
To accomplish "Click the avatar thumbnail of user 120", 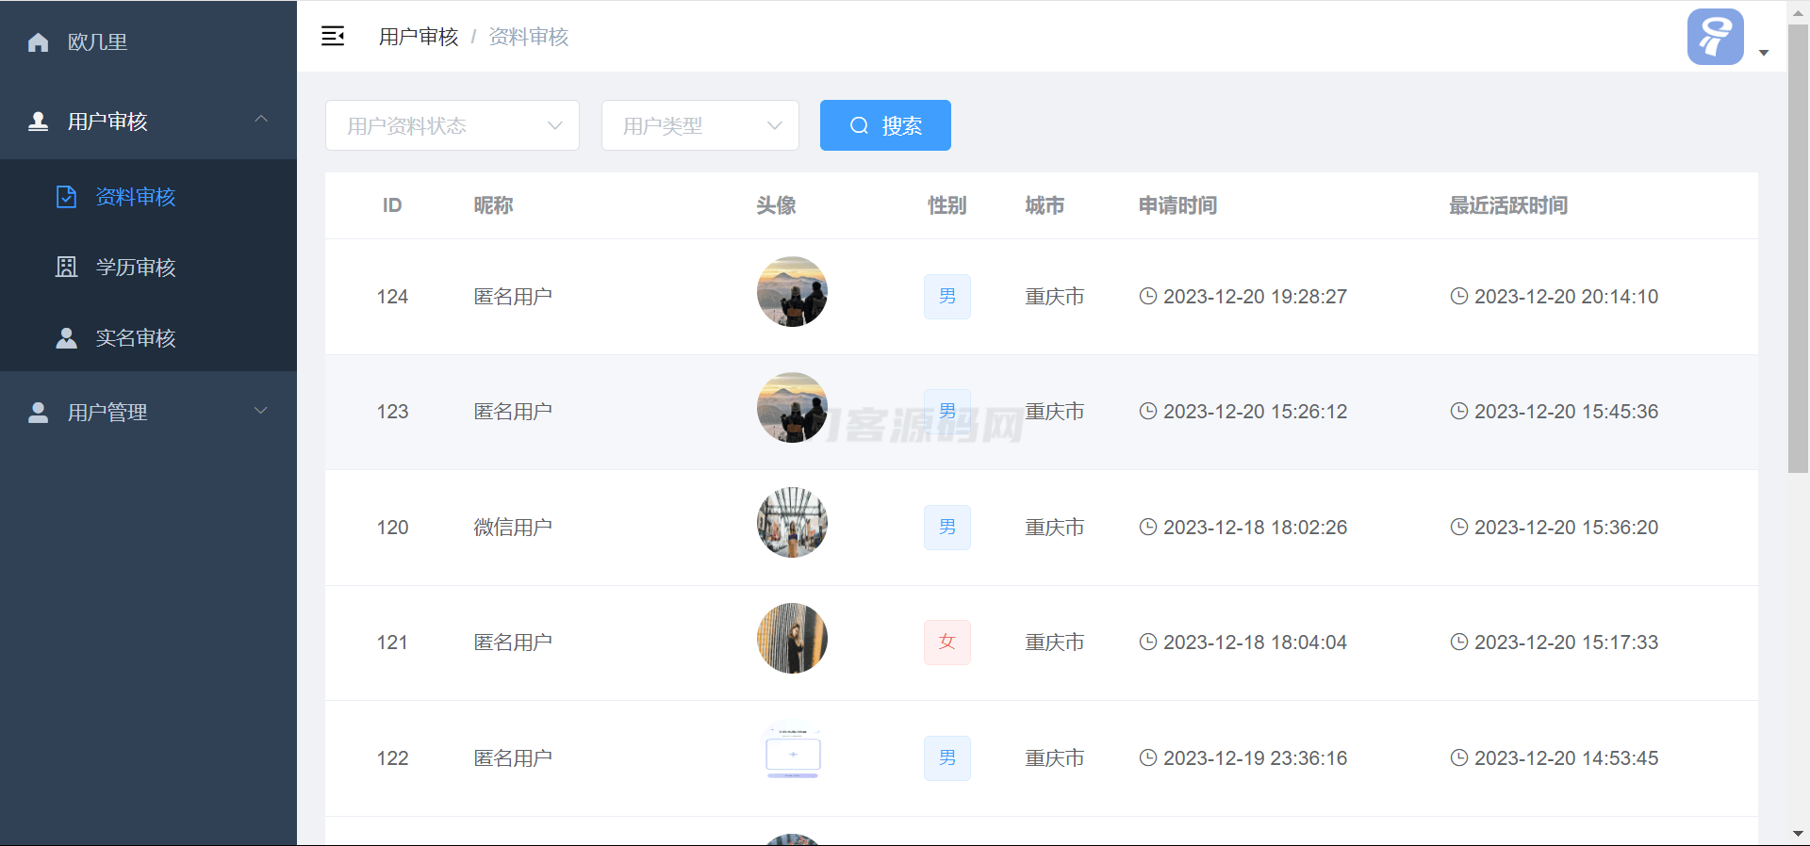I will (x=792, y=523).
